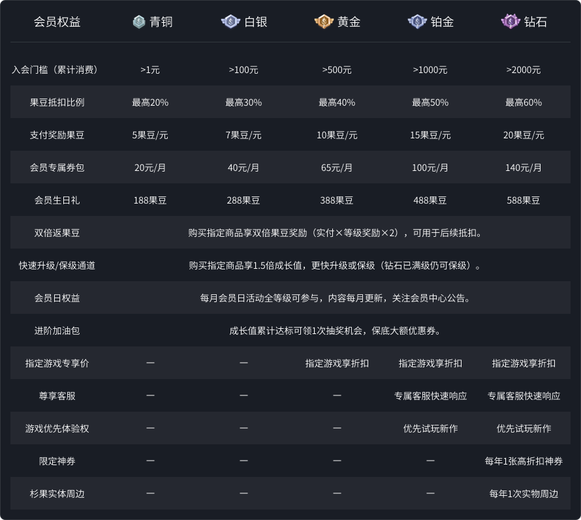
Task: Click the 钻石 diamond tier badge icon
Action: (x=510, y=22)
